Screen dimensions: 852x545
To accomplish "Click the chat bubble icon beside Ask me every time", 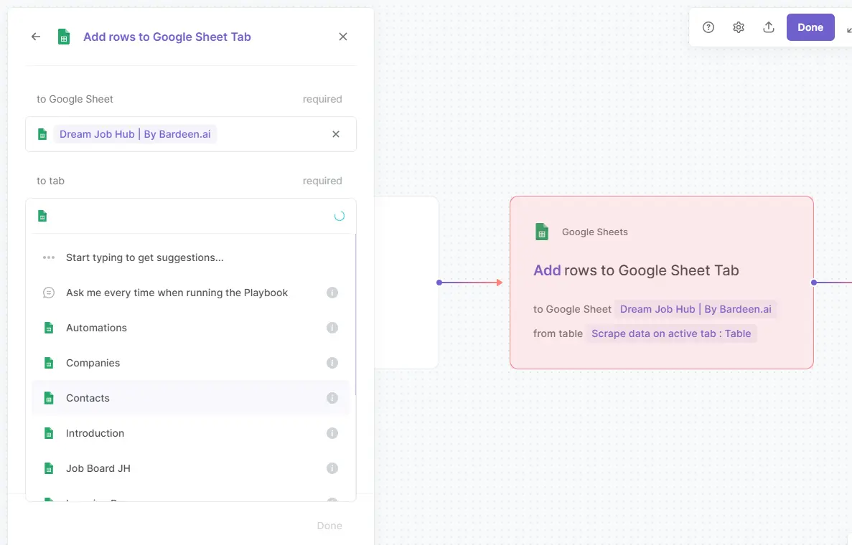I will pos(49,293).
